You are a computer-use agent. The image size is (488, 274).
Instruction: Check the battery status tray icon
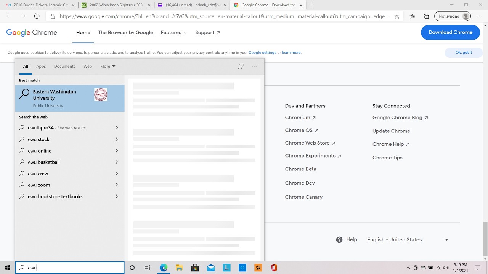431,268
